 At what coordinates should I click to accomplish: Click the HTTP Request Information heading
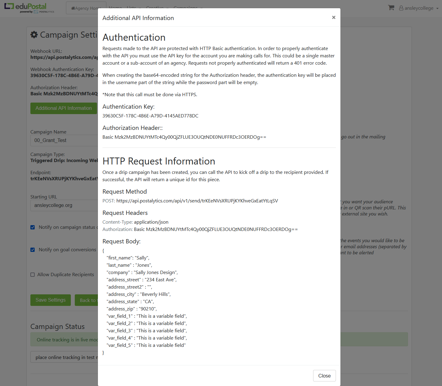(x=159, y=161)
